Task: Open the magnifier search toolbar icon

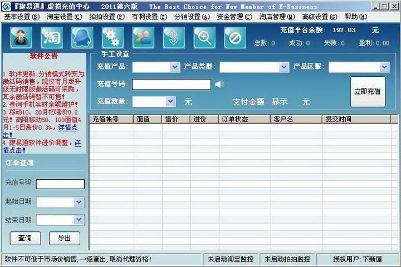Action: tap(204, 38)
